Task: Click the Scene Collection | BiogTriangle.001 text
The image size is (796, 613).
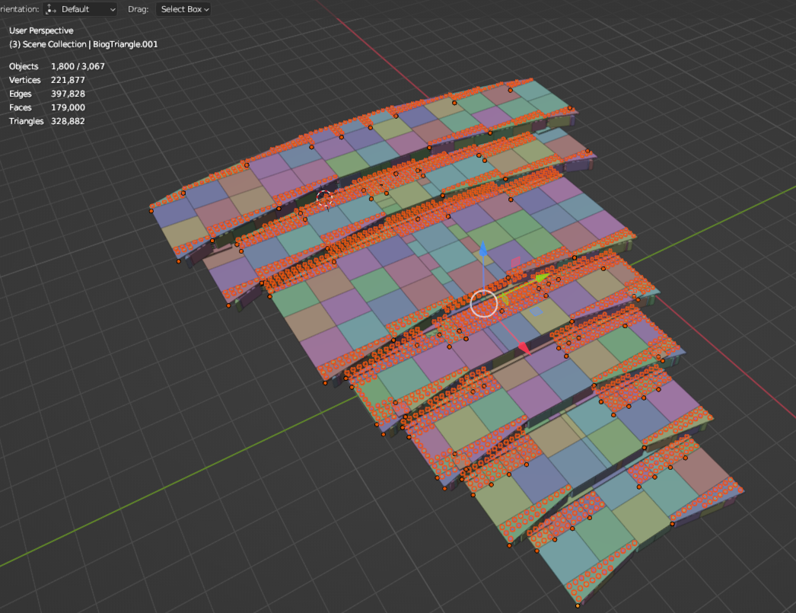Action: pyautogui.click(x=83, y=44)
